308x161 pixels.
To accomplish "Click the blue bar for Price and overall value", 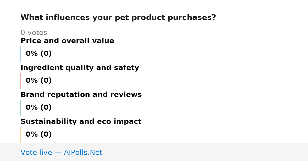I will [21, 54].
